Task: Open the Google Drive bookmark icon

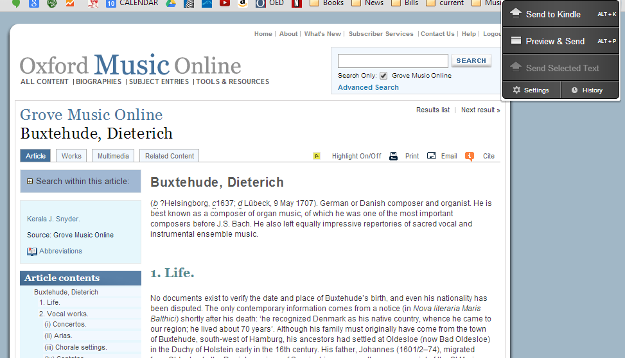Action: 171,3
